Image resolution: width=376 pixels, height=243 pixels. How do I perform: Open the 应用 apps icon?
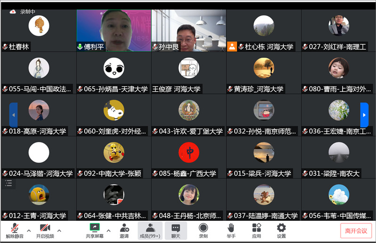(x=256, y=228)
